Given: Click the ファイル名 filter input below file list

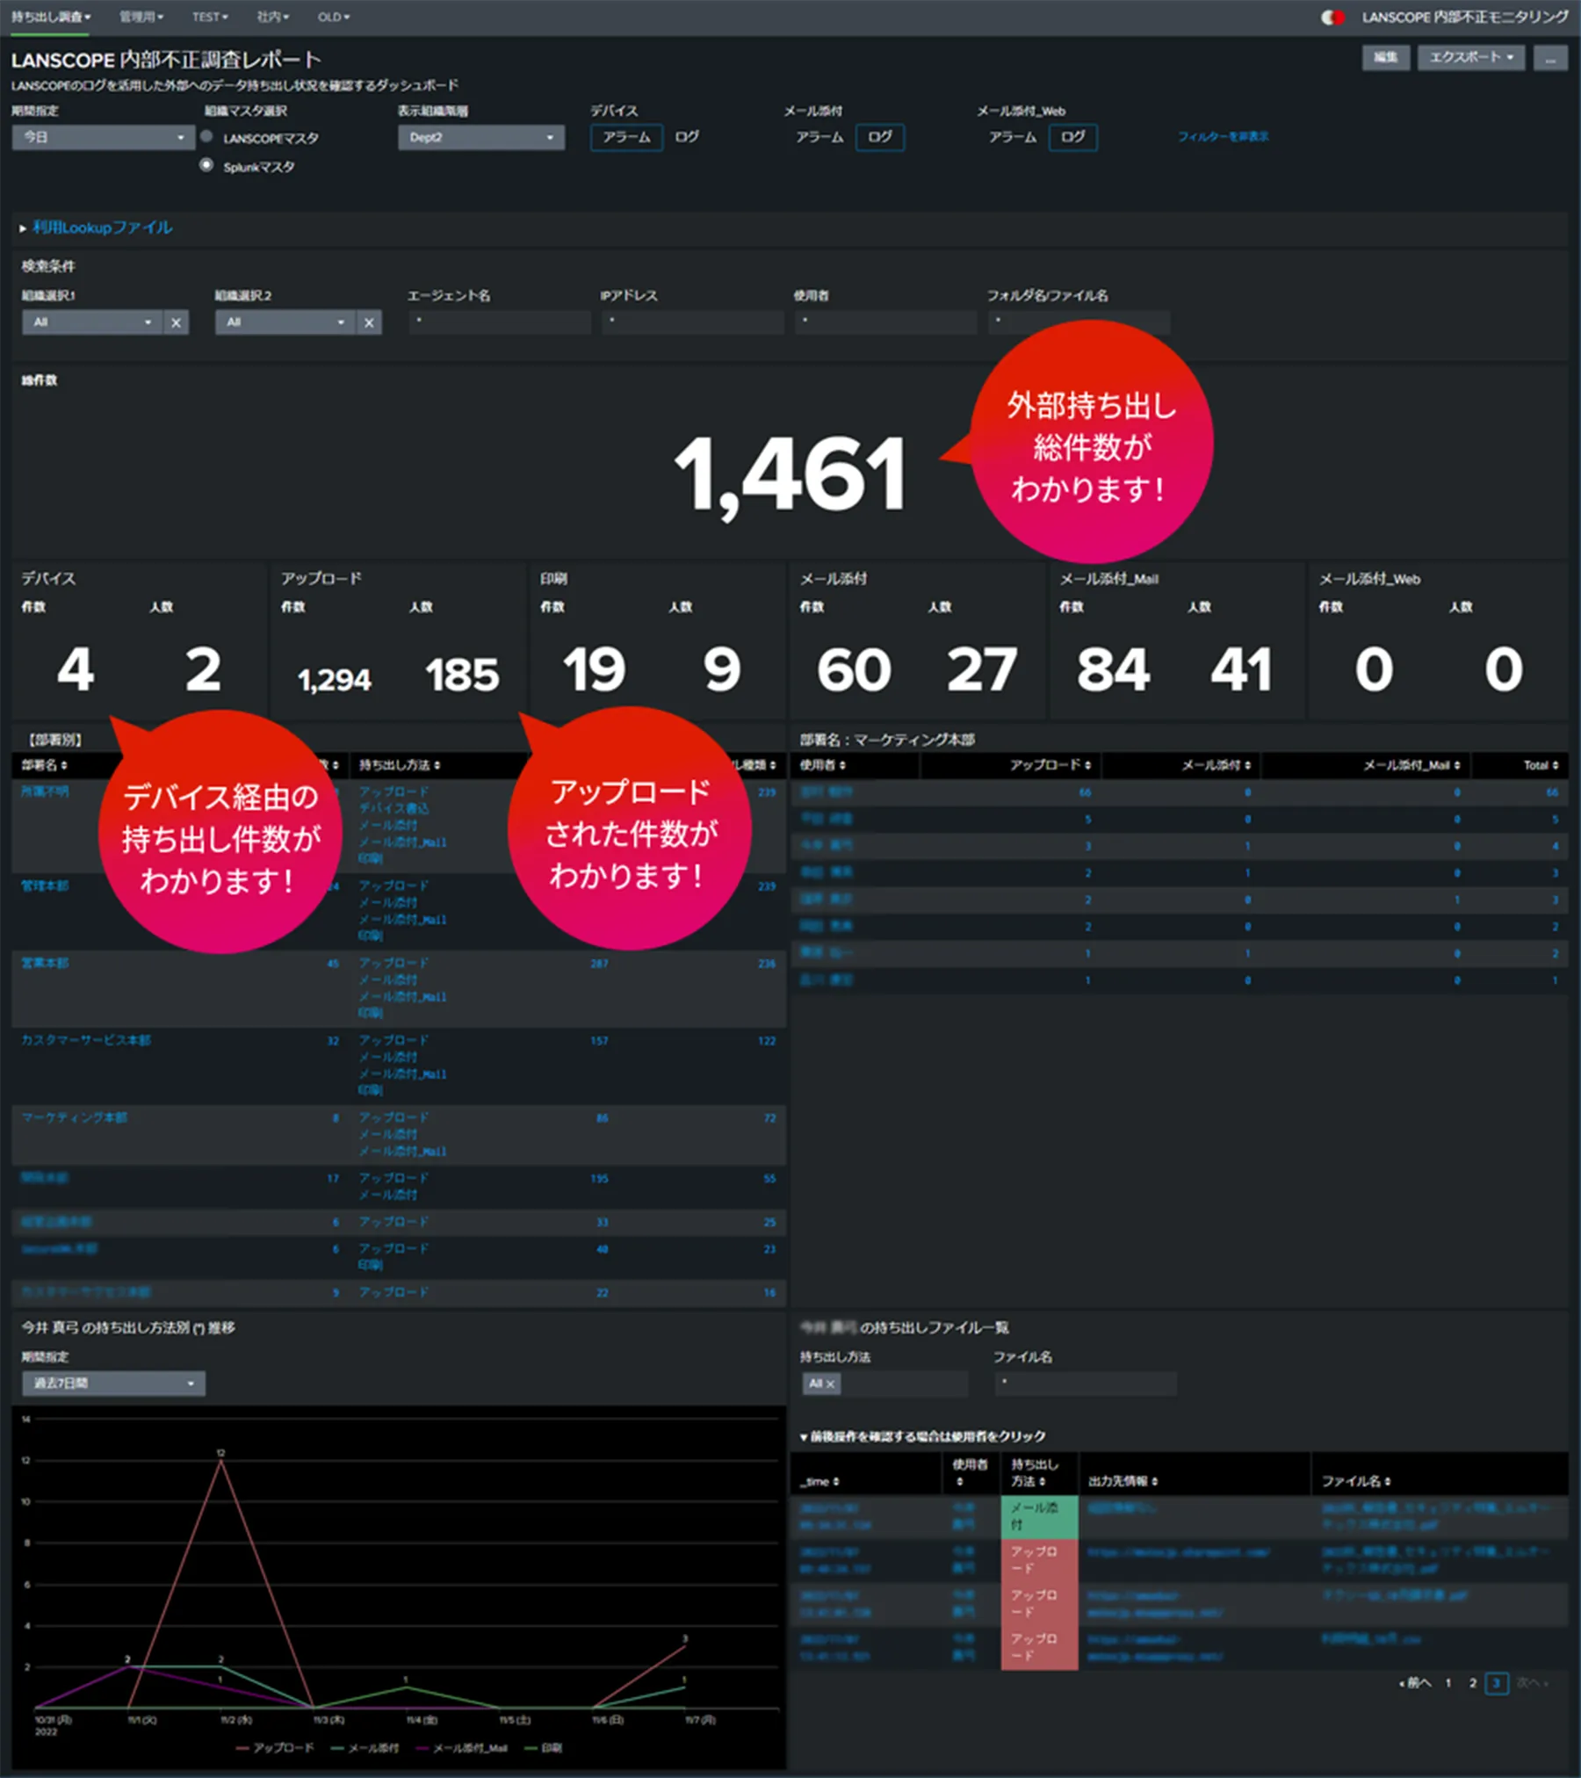Looking at the screenshot, I should pos(1086,1384).
